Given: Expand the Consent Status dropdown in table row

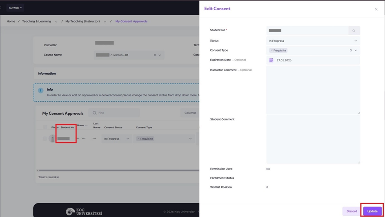Looking at the screenshot, I should [x=127, y=139].
